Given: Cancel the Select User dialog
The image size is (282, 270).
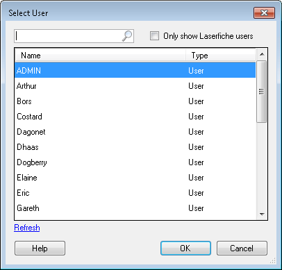Looking at the screenshot, I should pos(242,248).
